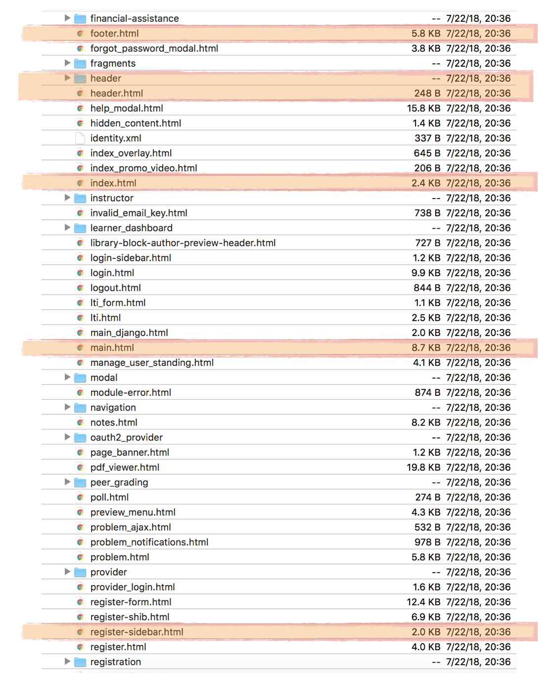Expand the registration folder arrow
548x682 pixels.
[68, 662]
